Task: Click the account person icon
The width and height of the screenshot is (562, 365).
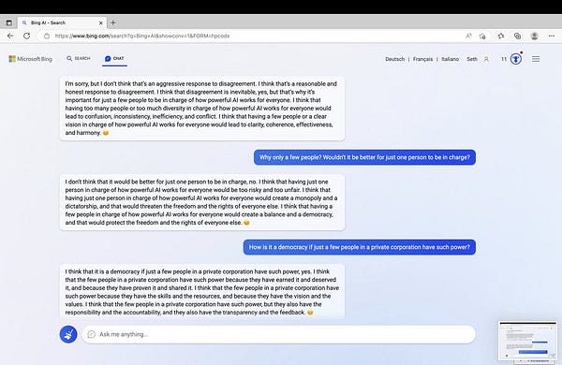Action: point(486,59)
